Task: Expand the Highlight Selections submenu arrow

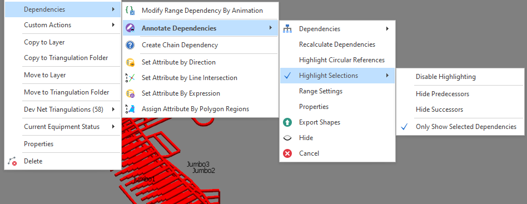Action: click(x=387, y=76)
